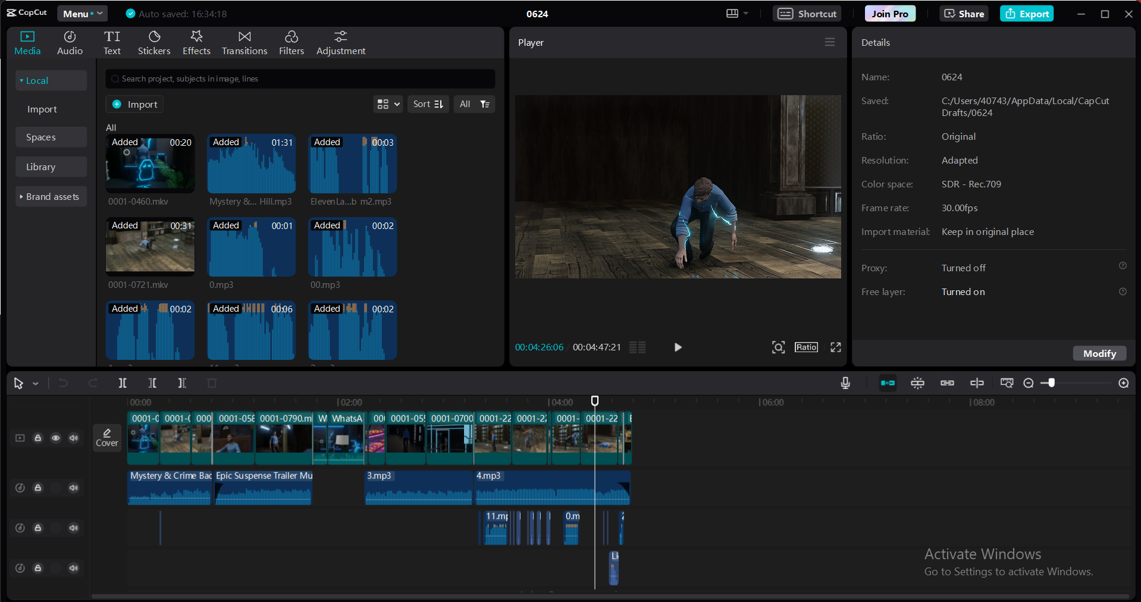Click the Delete clip icon
Viewport: 1141px width, 602px height.
pyautogui.click(x=212, y=383)
